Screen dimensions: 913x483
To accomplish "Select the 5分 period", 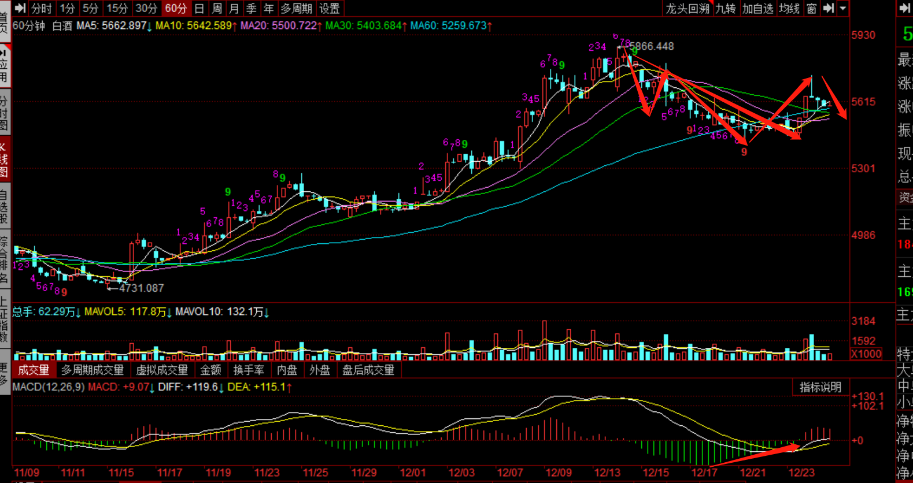I will (x=91, y=8).
